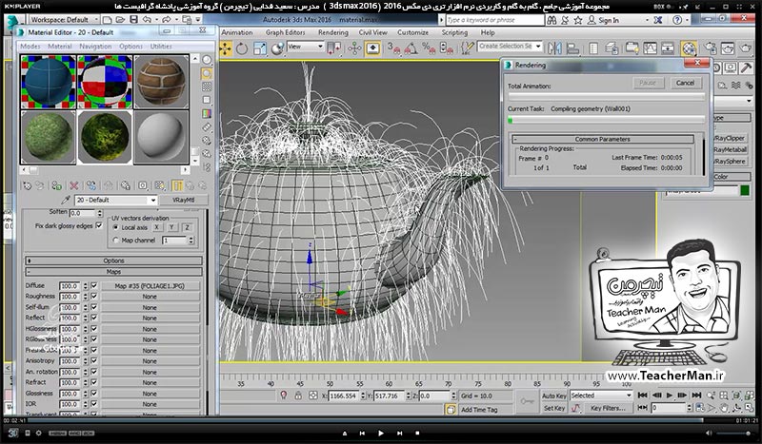Open the Workspace: Default dropdown

click(64, 20)
